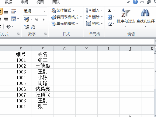Image resolution: width=156 pixels, height=117 pixels.
Task: Click the text orientation icon
Action: tap(9, 27)
